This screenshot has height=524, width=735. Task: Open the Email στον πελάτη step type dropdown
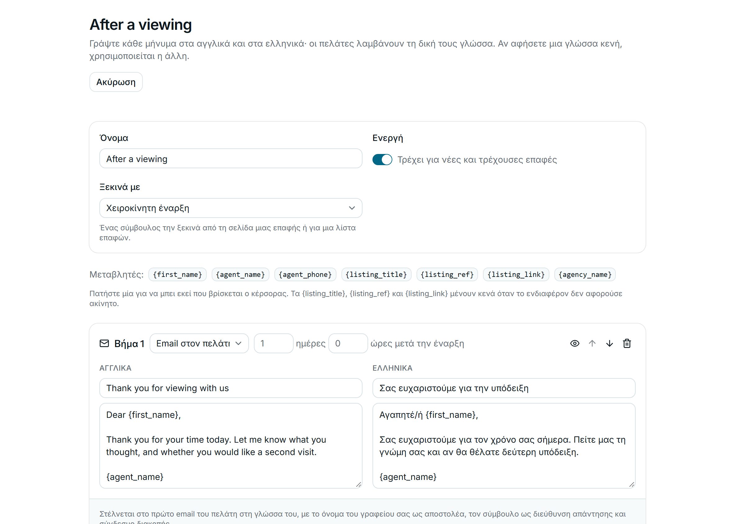(199, 343)
